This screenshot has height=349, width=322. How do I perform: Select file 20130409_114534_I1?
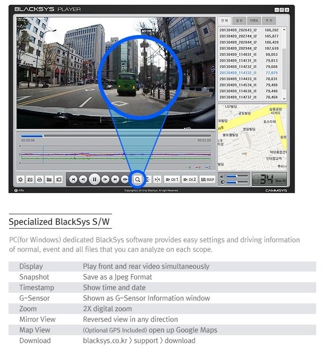pyautogui.click(x=249, y=85)
